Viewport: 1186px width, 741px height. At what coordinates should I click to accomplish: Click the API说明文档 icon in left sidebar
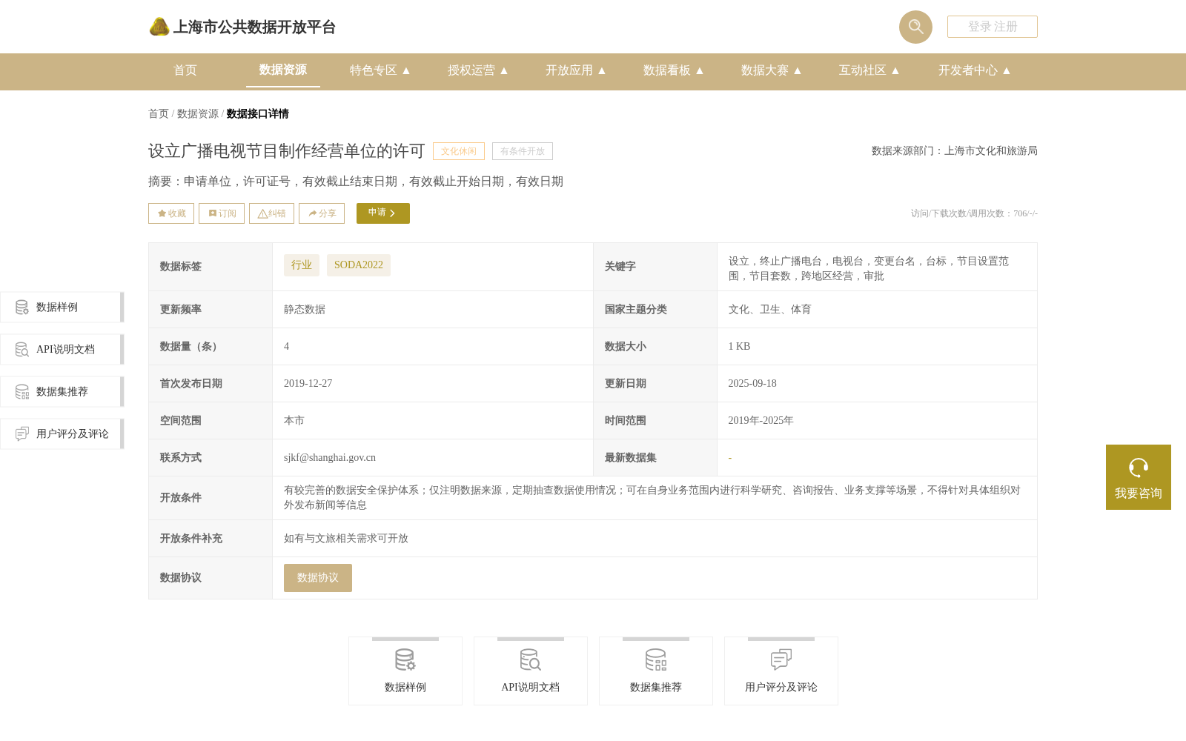(x=22, y=349)
